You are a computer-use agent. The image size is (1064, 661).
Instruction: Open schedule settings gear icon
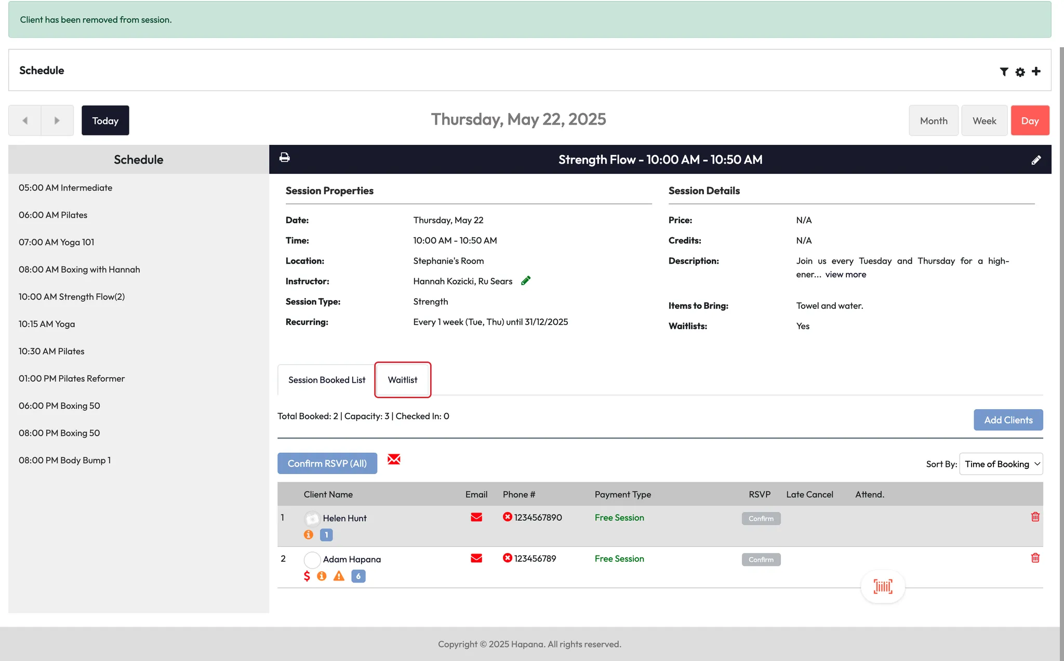coord(1020,72)
